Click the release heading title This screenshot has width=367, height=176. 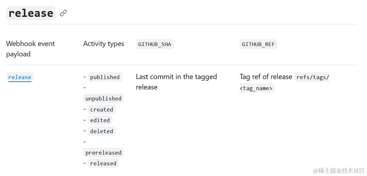31,13
